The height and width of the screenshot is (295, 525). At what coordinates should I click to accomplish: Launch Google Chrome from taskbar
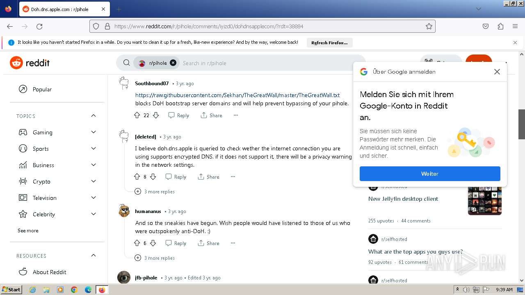click(74, 290)
